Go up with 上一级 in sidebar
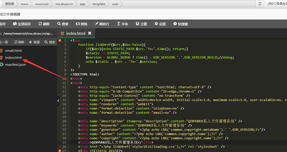 [4, 42]
